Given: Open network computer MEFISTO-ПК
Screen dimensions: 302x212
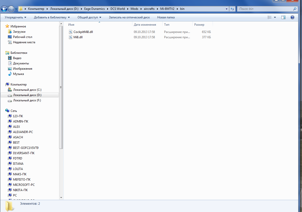Looking at the screenshot, I should pos(22,180).
